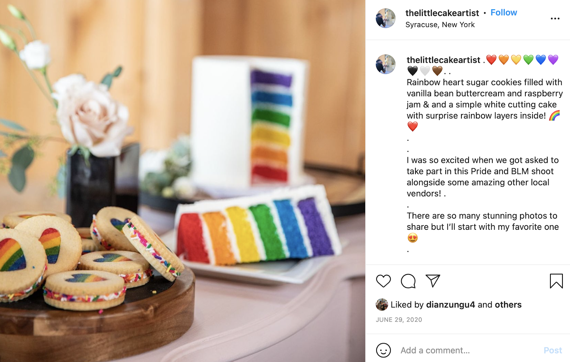View dianzungu4's profile
This screenshot has height=362, width=570.
pos(450,305)
